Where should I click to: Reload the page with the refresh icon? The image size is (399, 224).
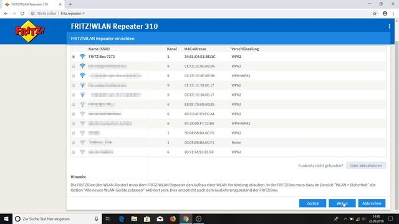(x=22, y=14)
